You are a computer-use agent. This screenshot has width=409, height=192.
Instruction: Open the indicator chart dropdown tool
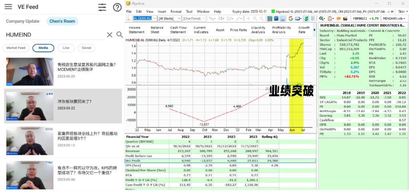(230, 18)
